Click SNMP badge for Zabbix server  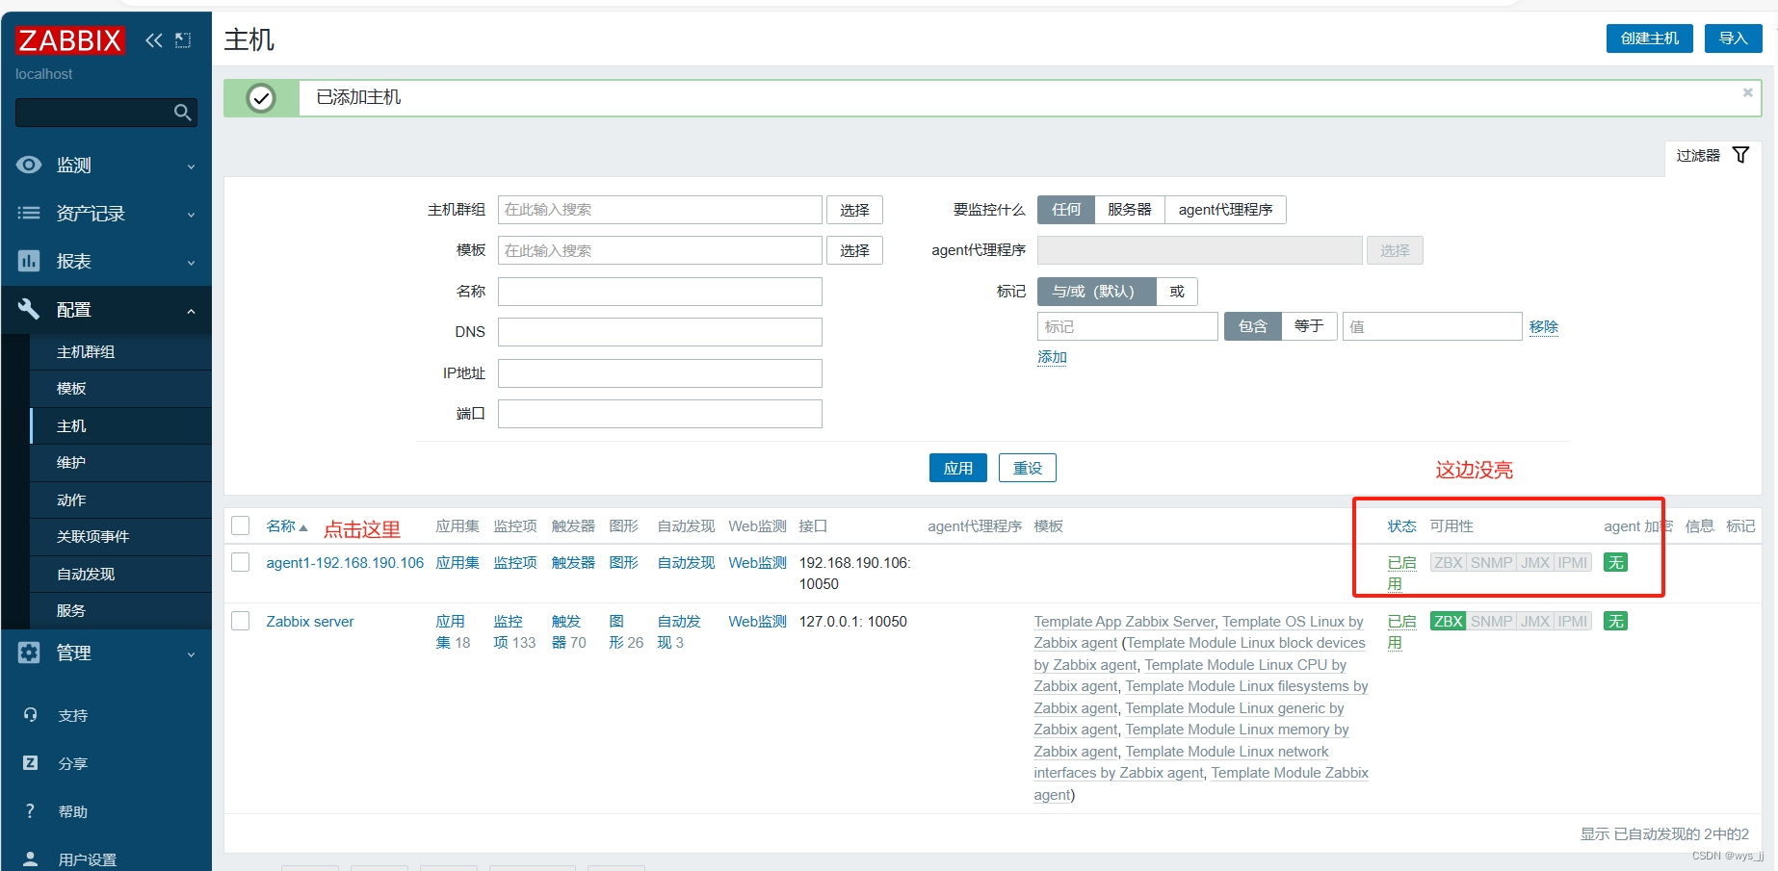coord(1491,622)
